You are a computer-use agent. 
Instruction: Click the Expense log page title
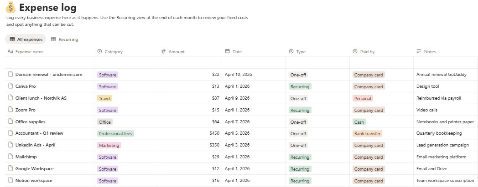pos(48,7)
